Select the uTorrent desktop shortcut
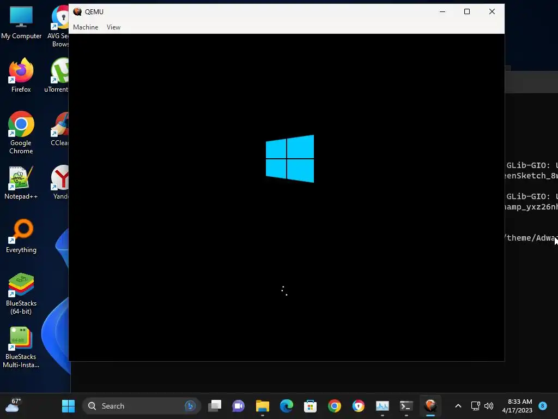The image size is (558, 419). 57,75
